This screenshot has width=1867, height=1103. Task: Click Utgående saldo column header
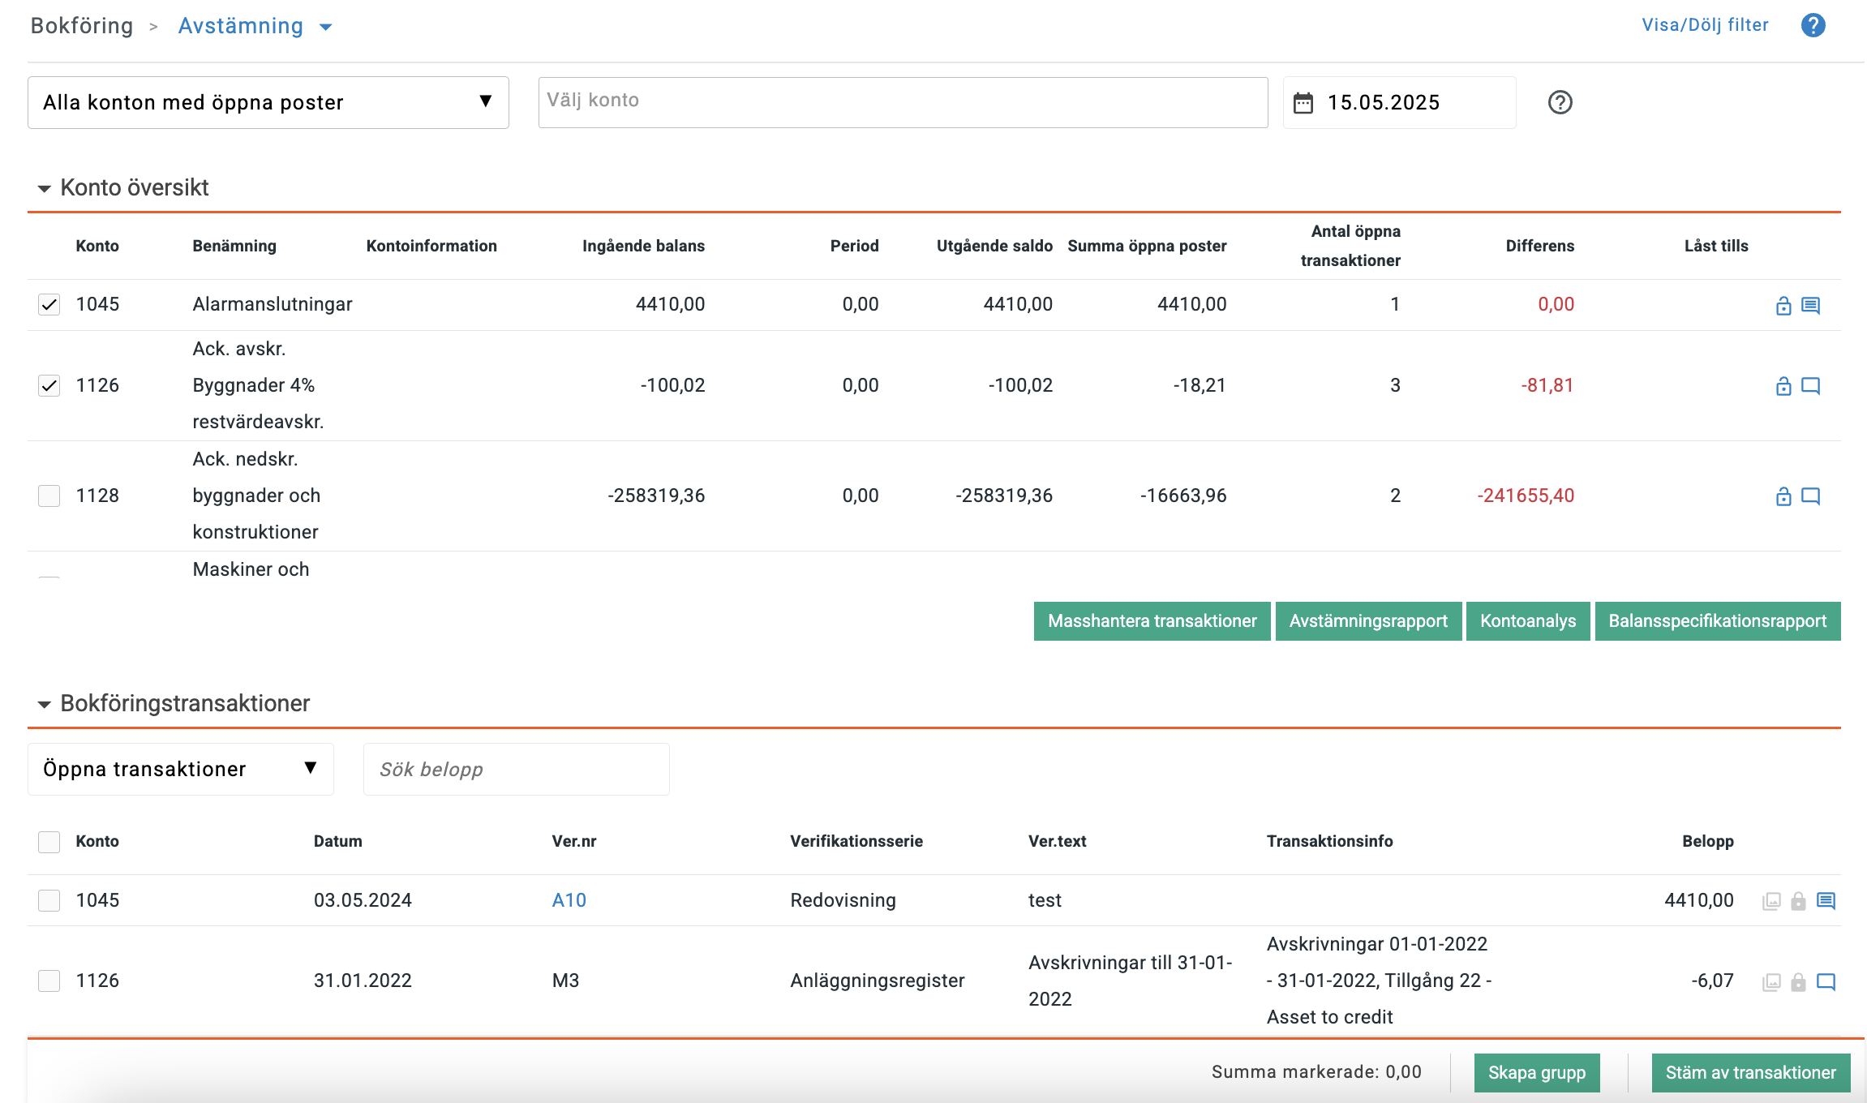994,246
